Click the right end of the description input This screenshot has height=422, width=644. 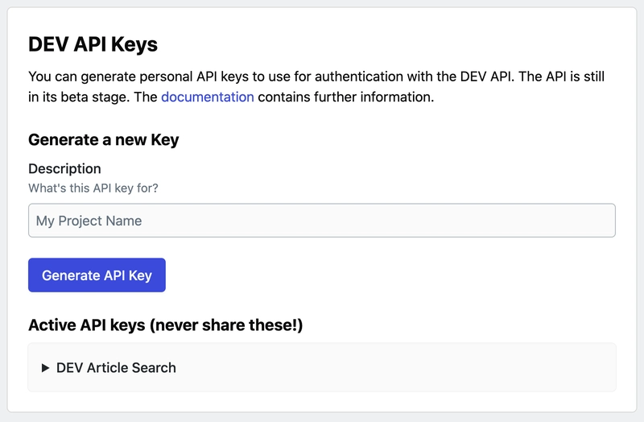click(x=596, y=221)
